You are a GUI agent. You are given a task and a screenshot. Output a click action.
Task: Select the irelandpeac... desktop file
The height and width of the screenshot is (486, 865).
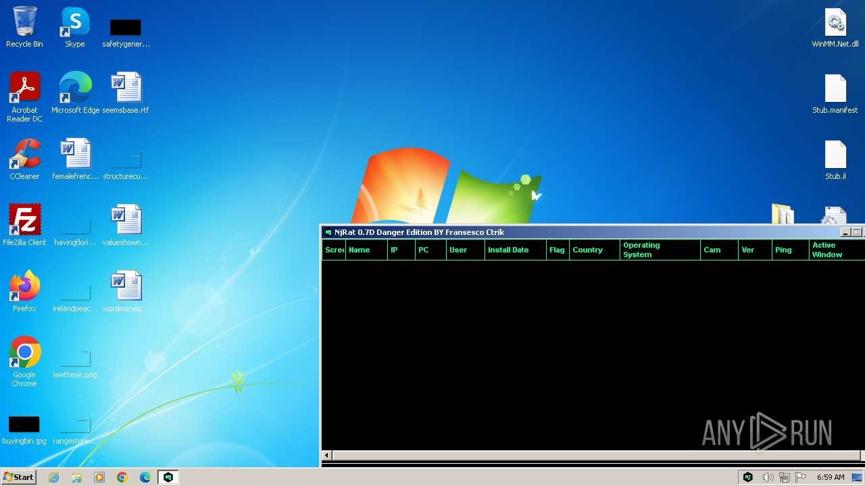(x=75, y=298)
